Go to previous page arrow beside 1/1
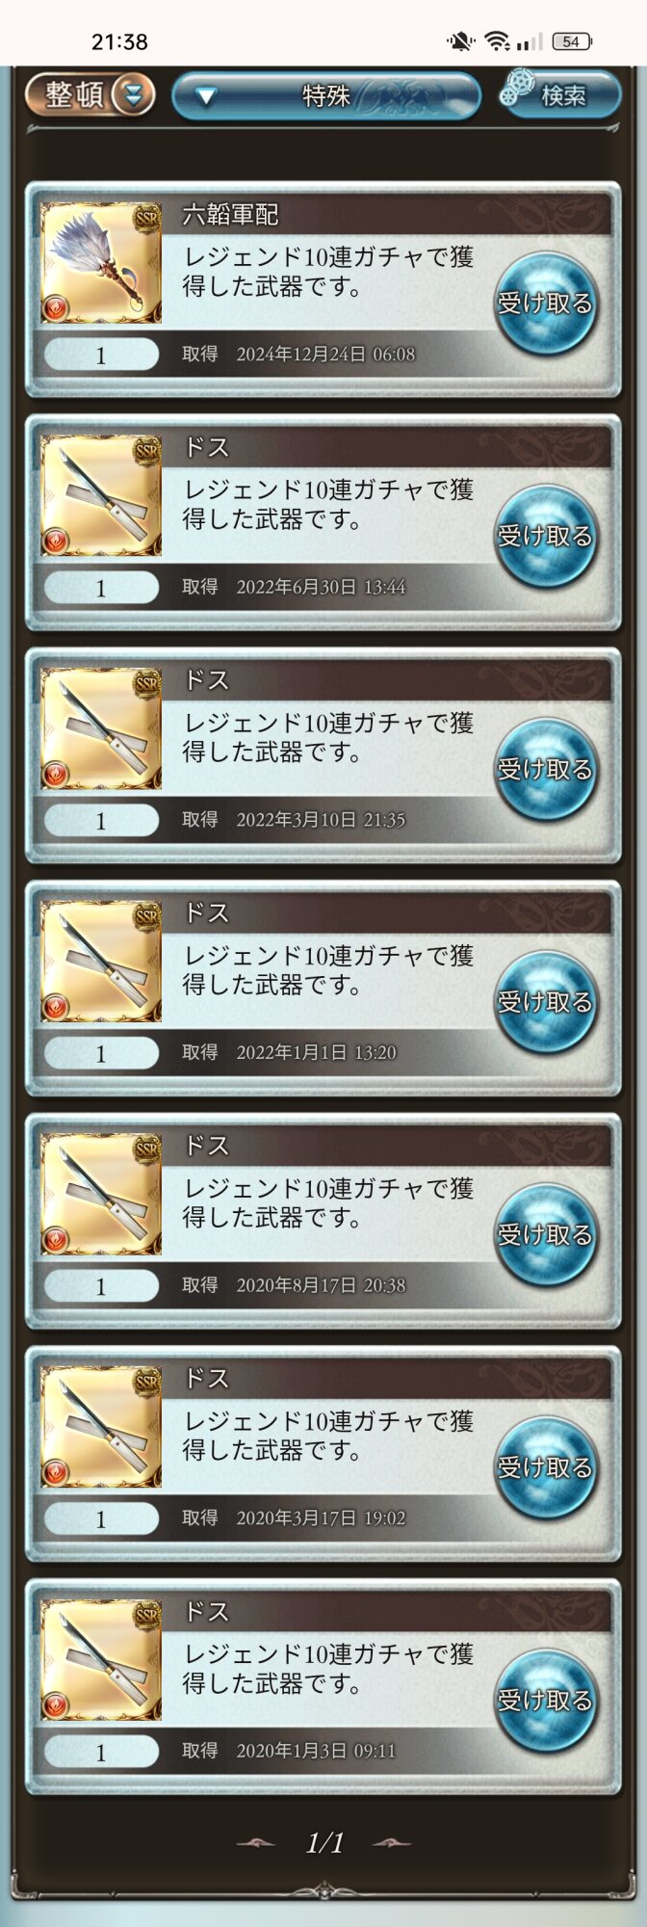The image size is (647, 1927). point(256,1843)
